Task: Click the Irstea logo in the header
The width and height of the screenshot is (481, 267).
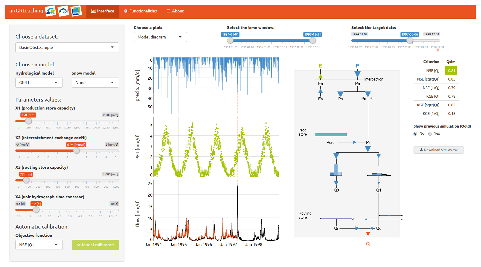Action: click(76, 11)
